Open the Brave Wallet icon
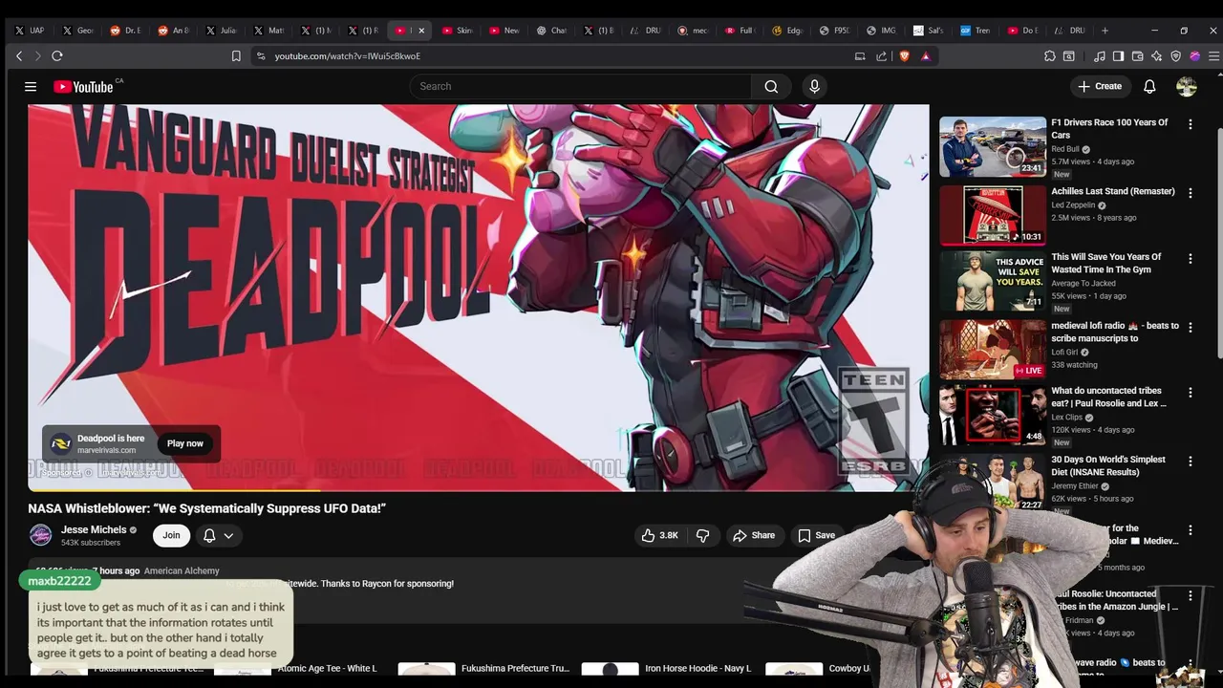1223x688 pixels. (x=1137, y=56)
